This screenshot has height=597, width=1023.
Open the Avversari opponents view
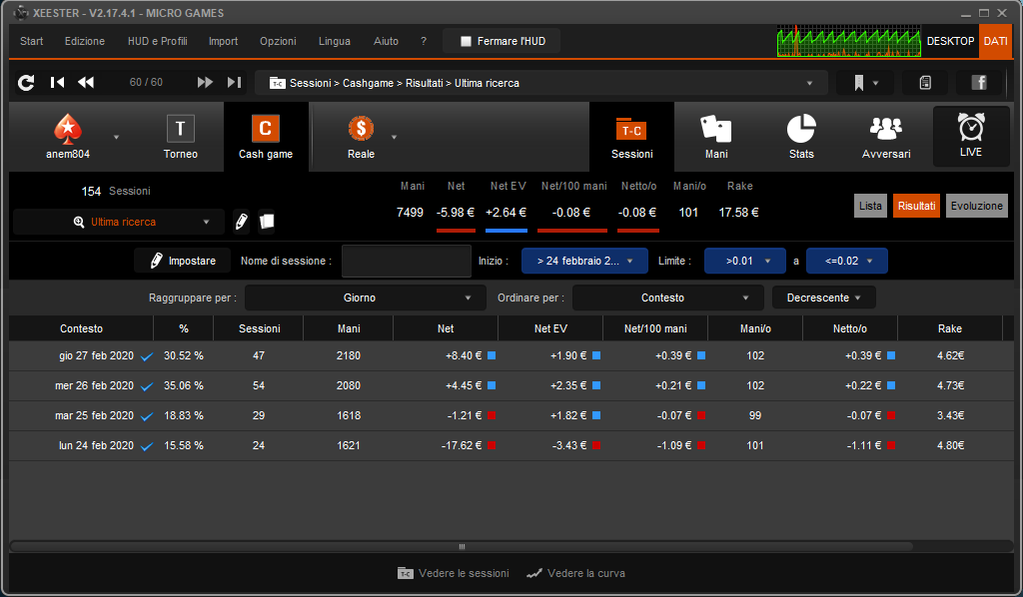(886, 137)
